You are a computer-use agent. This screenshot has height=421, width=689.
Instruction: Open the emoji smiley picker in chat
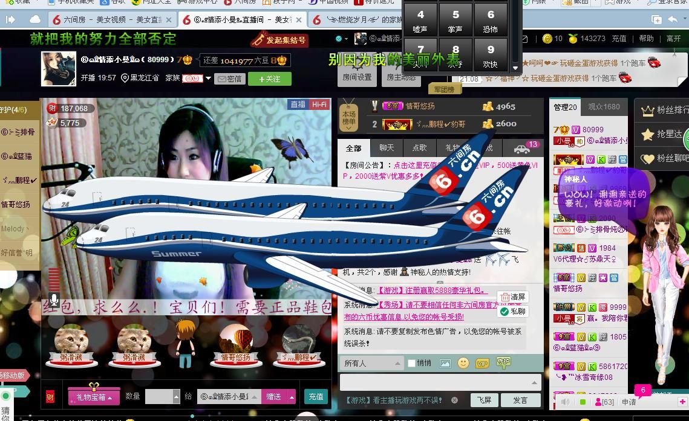click(x=463, y=363)
